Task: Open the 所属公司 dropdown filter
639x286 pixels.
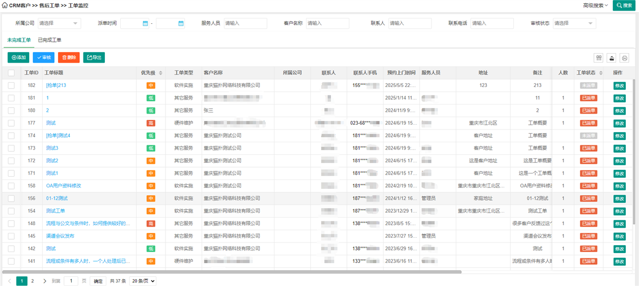Action: tap(59, 23)
